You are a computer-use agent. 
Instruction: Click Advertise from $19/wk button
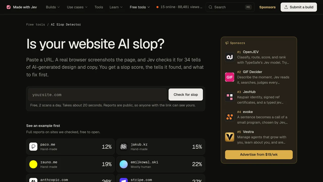pyautogui.click(x=259, y=155)
